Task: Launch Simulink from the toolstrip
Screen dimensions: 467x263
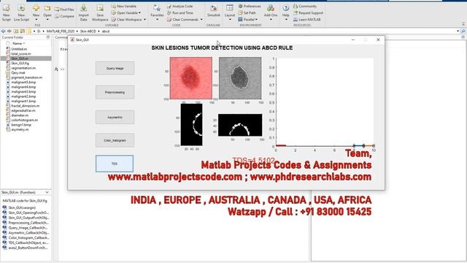Action: [x=214, y=8]
